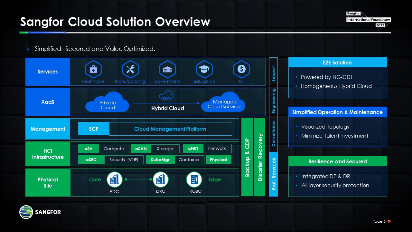Image resolution: width=412 pixels, height=232 pixels.
Task: Click the aSAN green tag
Action: (x=141, y=149)
